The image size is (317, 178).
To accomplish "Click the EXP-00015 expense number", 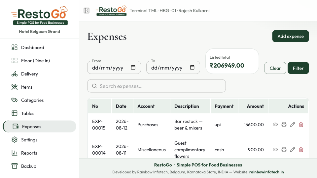I will [99, 125].
